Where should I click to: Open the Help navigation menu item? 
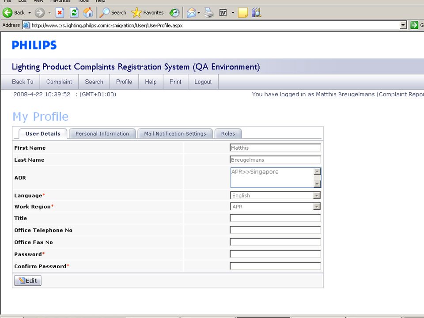151,82
